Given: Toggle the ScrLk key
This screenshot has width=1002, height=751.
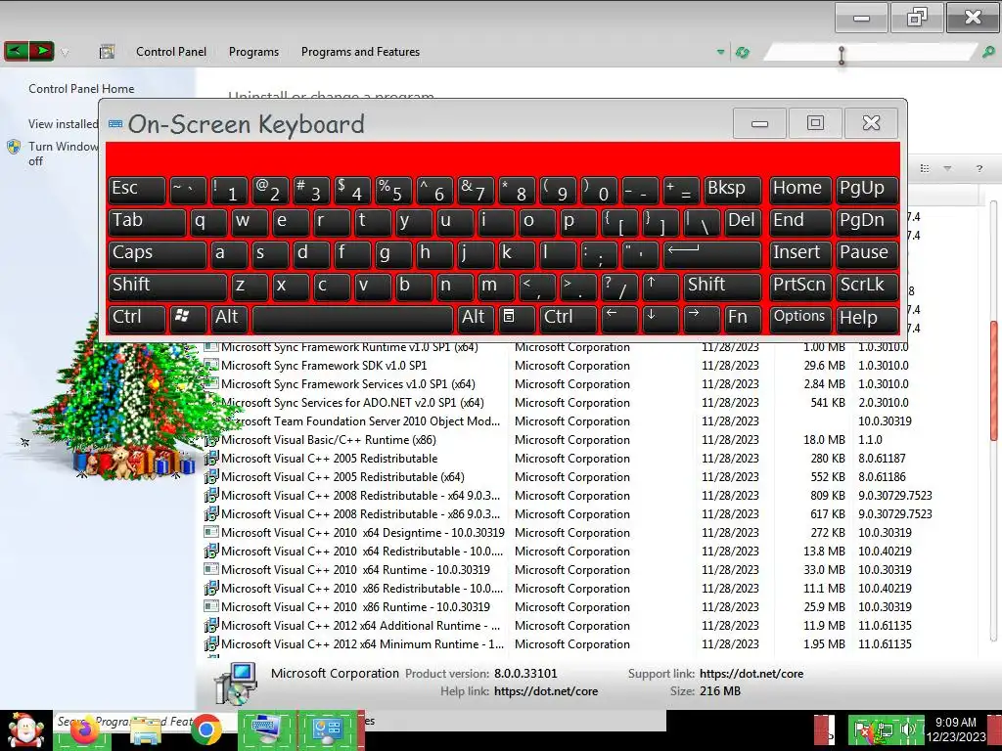Looking at the screenshot, I should pos(867,286).
